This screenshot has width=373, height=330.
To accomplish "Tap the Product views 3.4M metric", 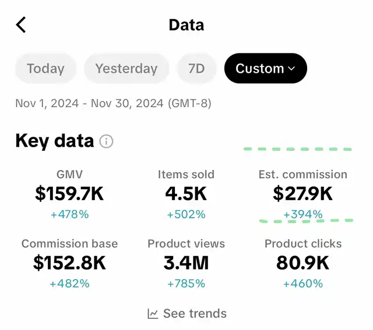I will click(x=186, y=264).
